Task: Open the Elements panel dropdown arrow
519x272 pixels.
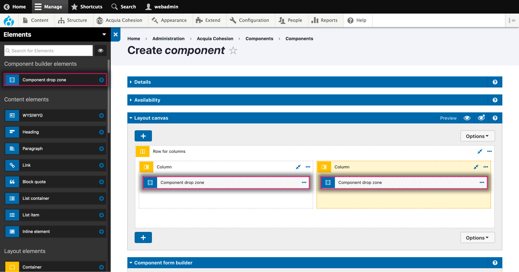Action: click(x=104, y=35)
